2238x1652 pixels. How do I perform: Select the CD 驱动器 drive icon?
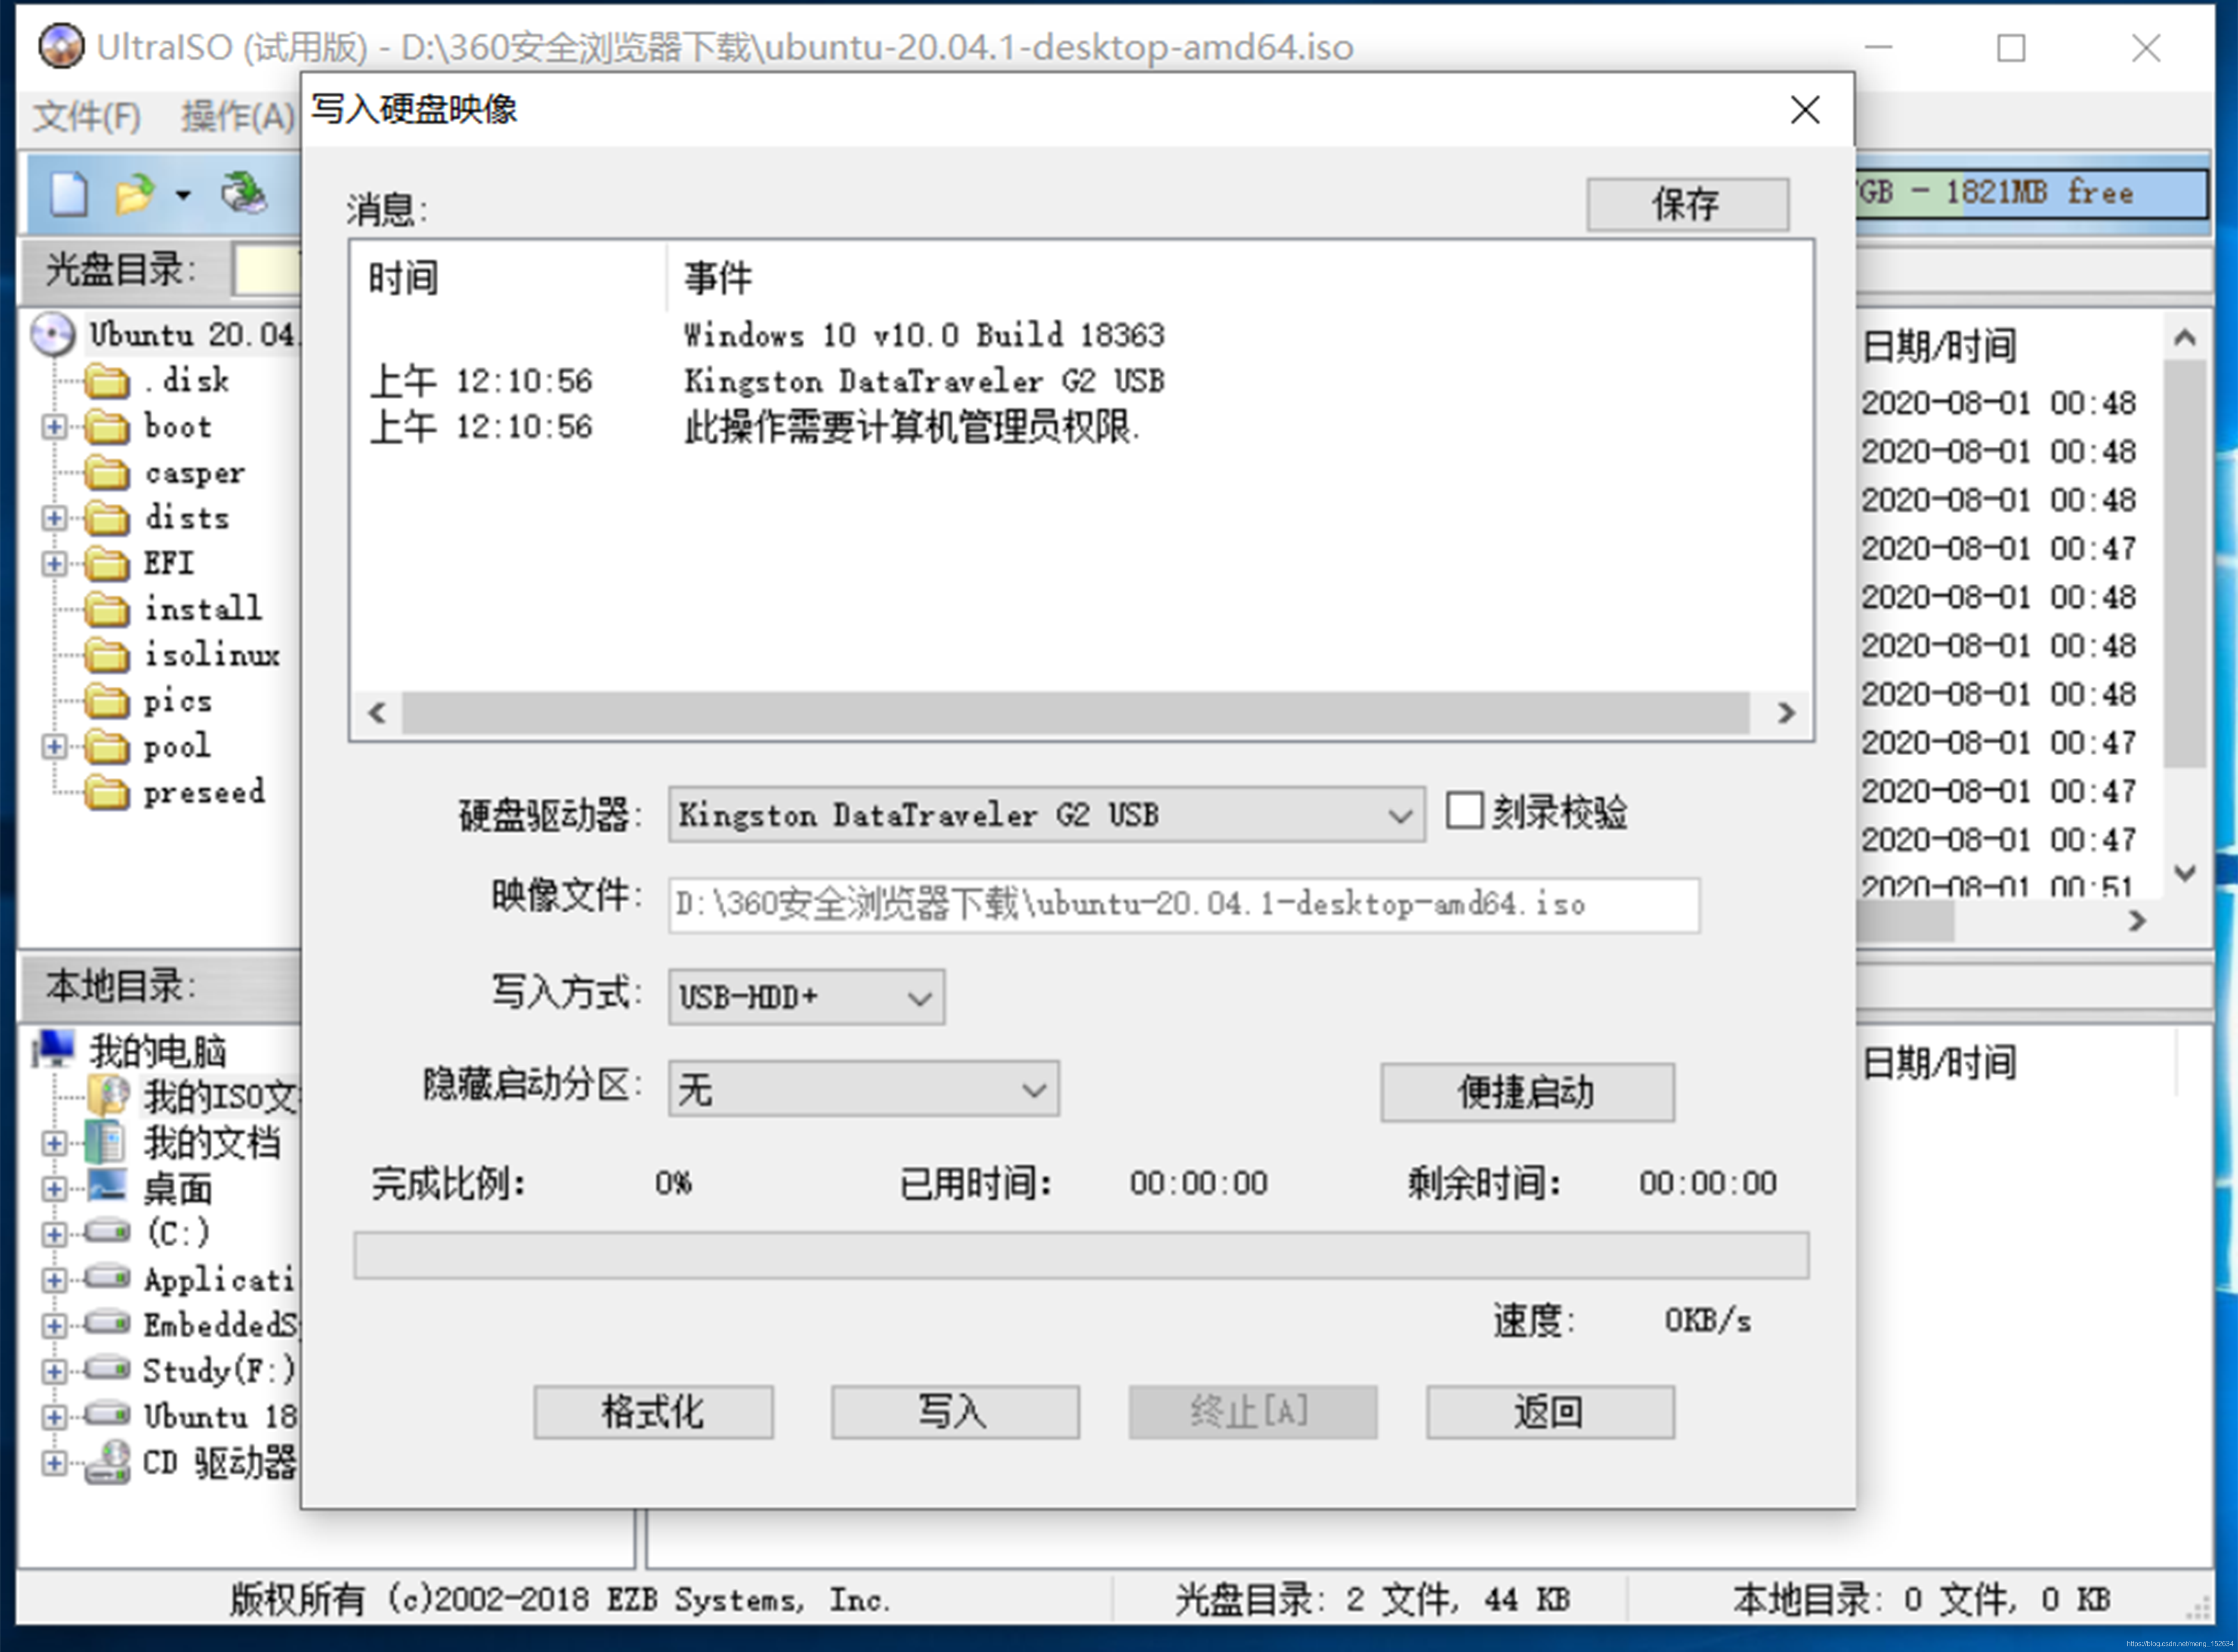(107, 1462)
